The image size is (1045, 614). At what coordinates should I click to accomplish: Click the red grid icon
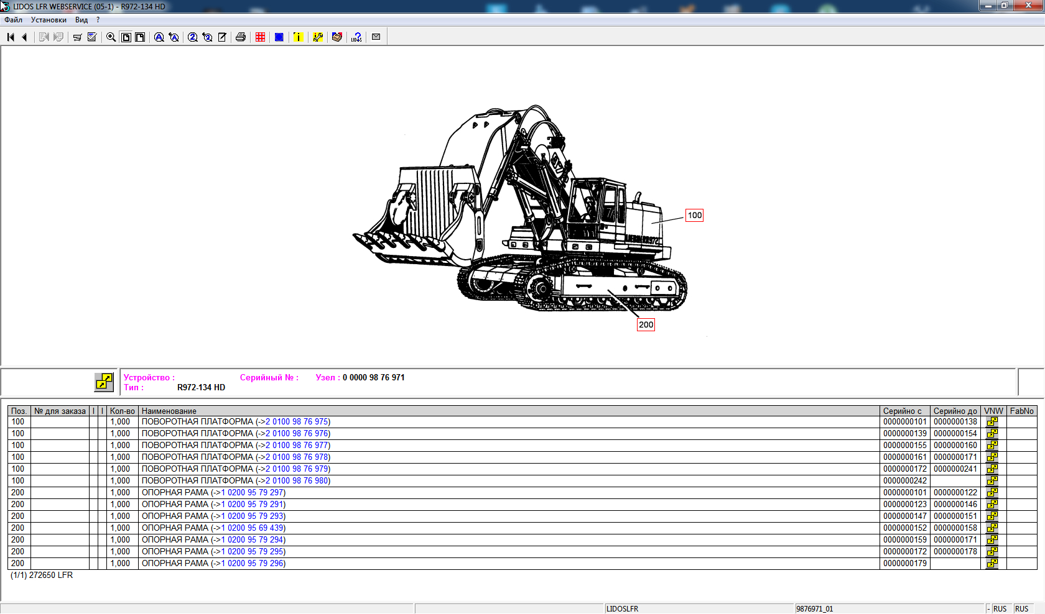click(x=260, y=37)
